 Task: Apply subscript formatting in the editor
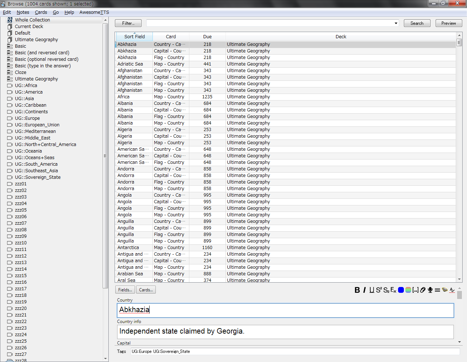pos(386,290)
